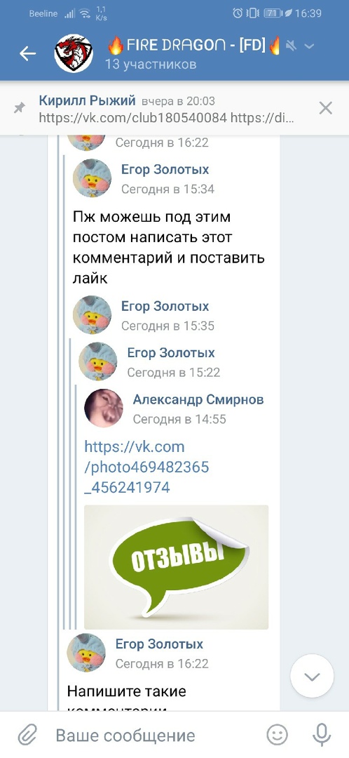The width and height of the screenshot is (349, 758).
Task: Open Егор Золотых avatar at 16:22
Action: [x=86, y=653]
